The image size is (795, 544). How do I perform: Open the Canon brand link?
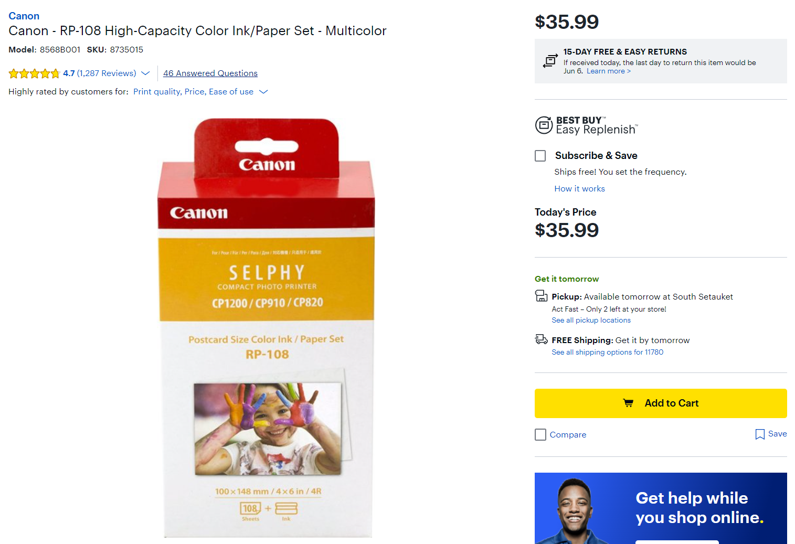(x=24, y=16)
